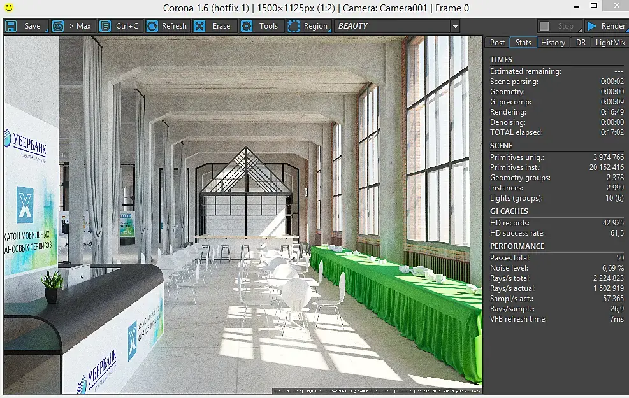Erase the frame buffer contents
Image resolution: width=629 pixels, height=398 pixels.
point(214,27)
